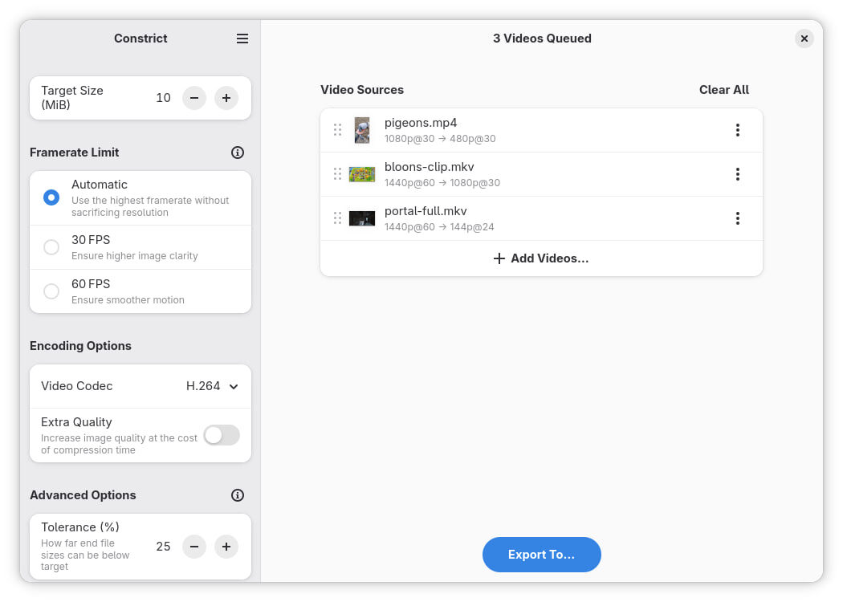
Task: Click bloons-clip.mkv file name
Action: click(429, 167)
